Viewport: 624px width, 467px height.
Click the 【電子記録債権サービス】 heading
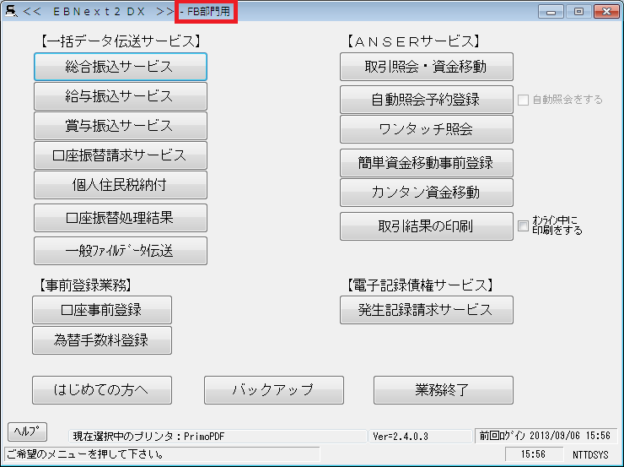point(420,285)
